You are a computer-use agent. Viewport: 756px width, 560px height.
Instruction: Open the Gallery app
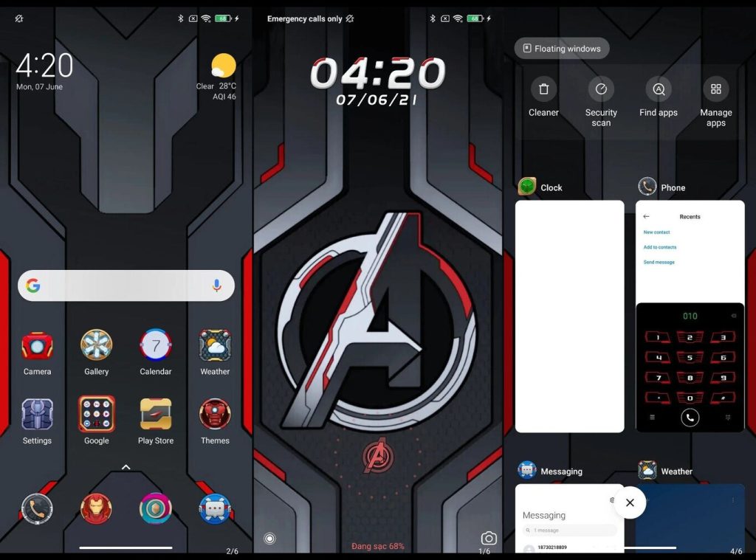[97, 345]
